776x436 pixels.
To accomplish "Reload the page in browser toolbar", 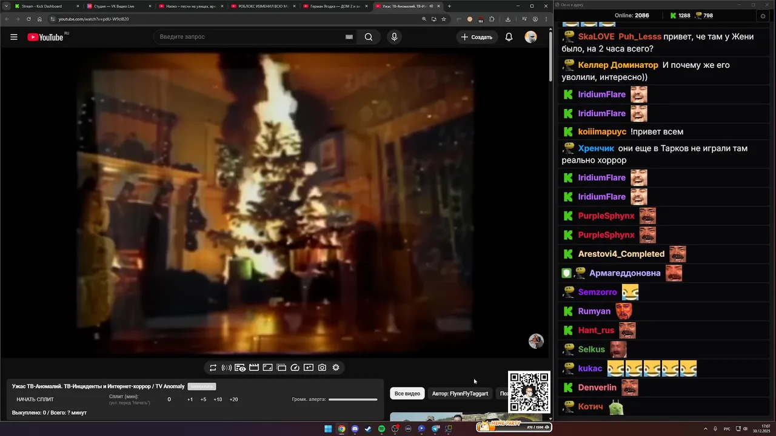I will [28, 19].
